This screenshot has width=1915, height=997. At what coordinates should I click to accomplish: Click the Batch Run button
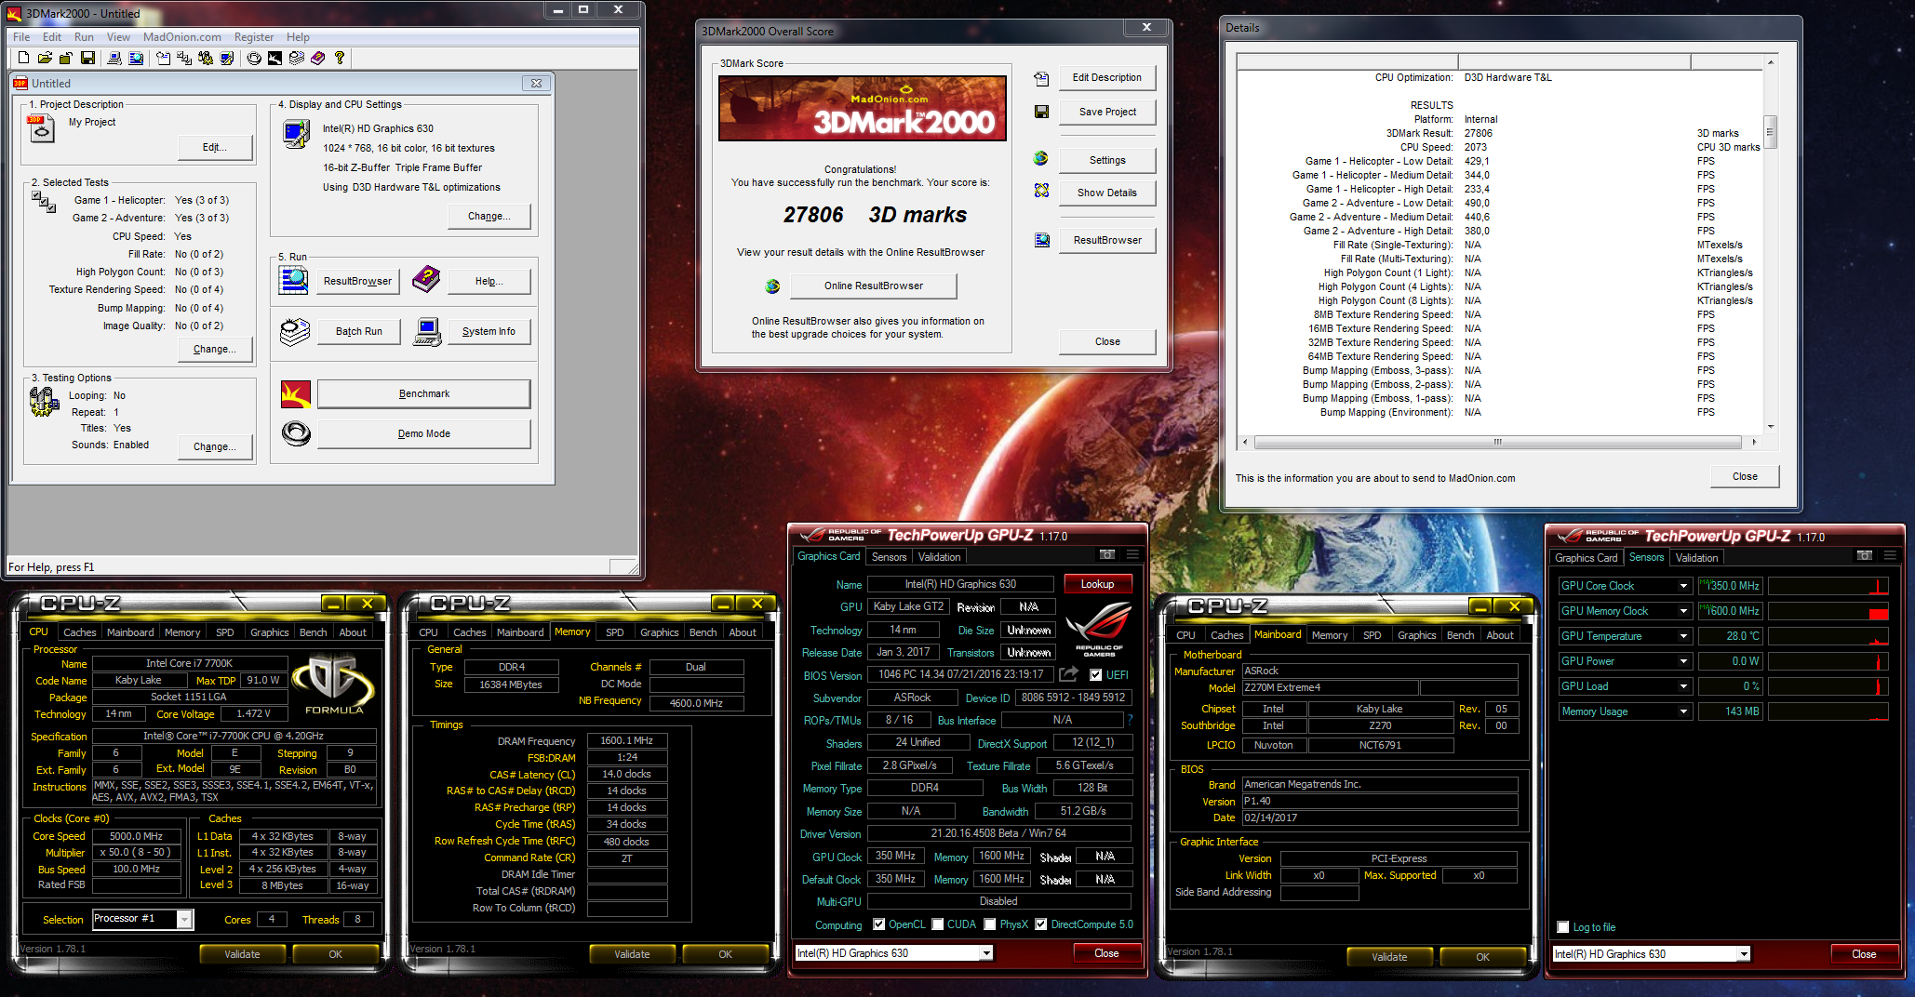359,331
